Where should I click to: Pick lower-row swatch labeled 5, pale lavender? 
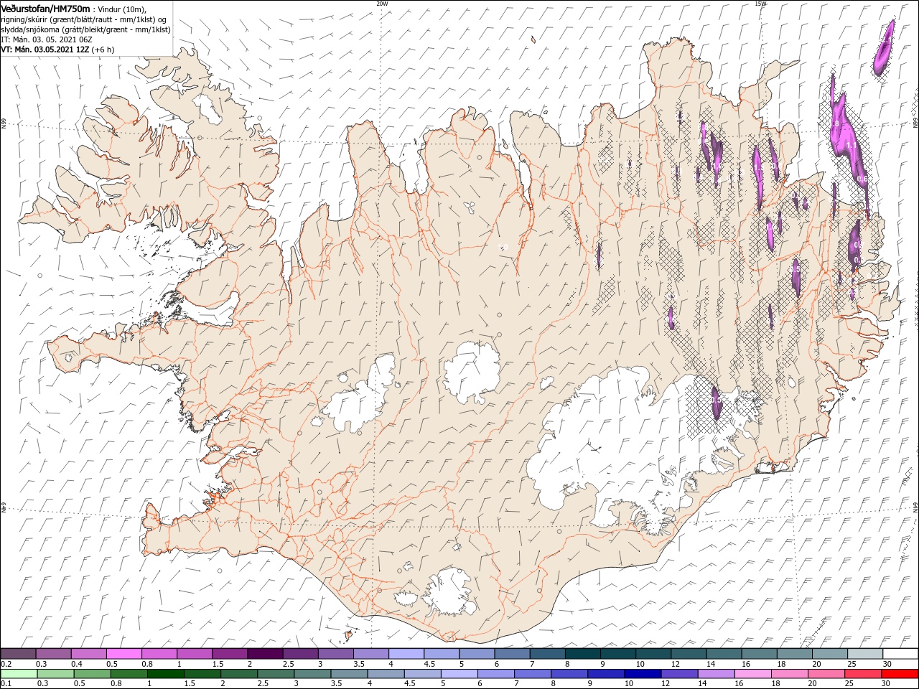pos(458,674)
